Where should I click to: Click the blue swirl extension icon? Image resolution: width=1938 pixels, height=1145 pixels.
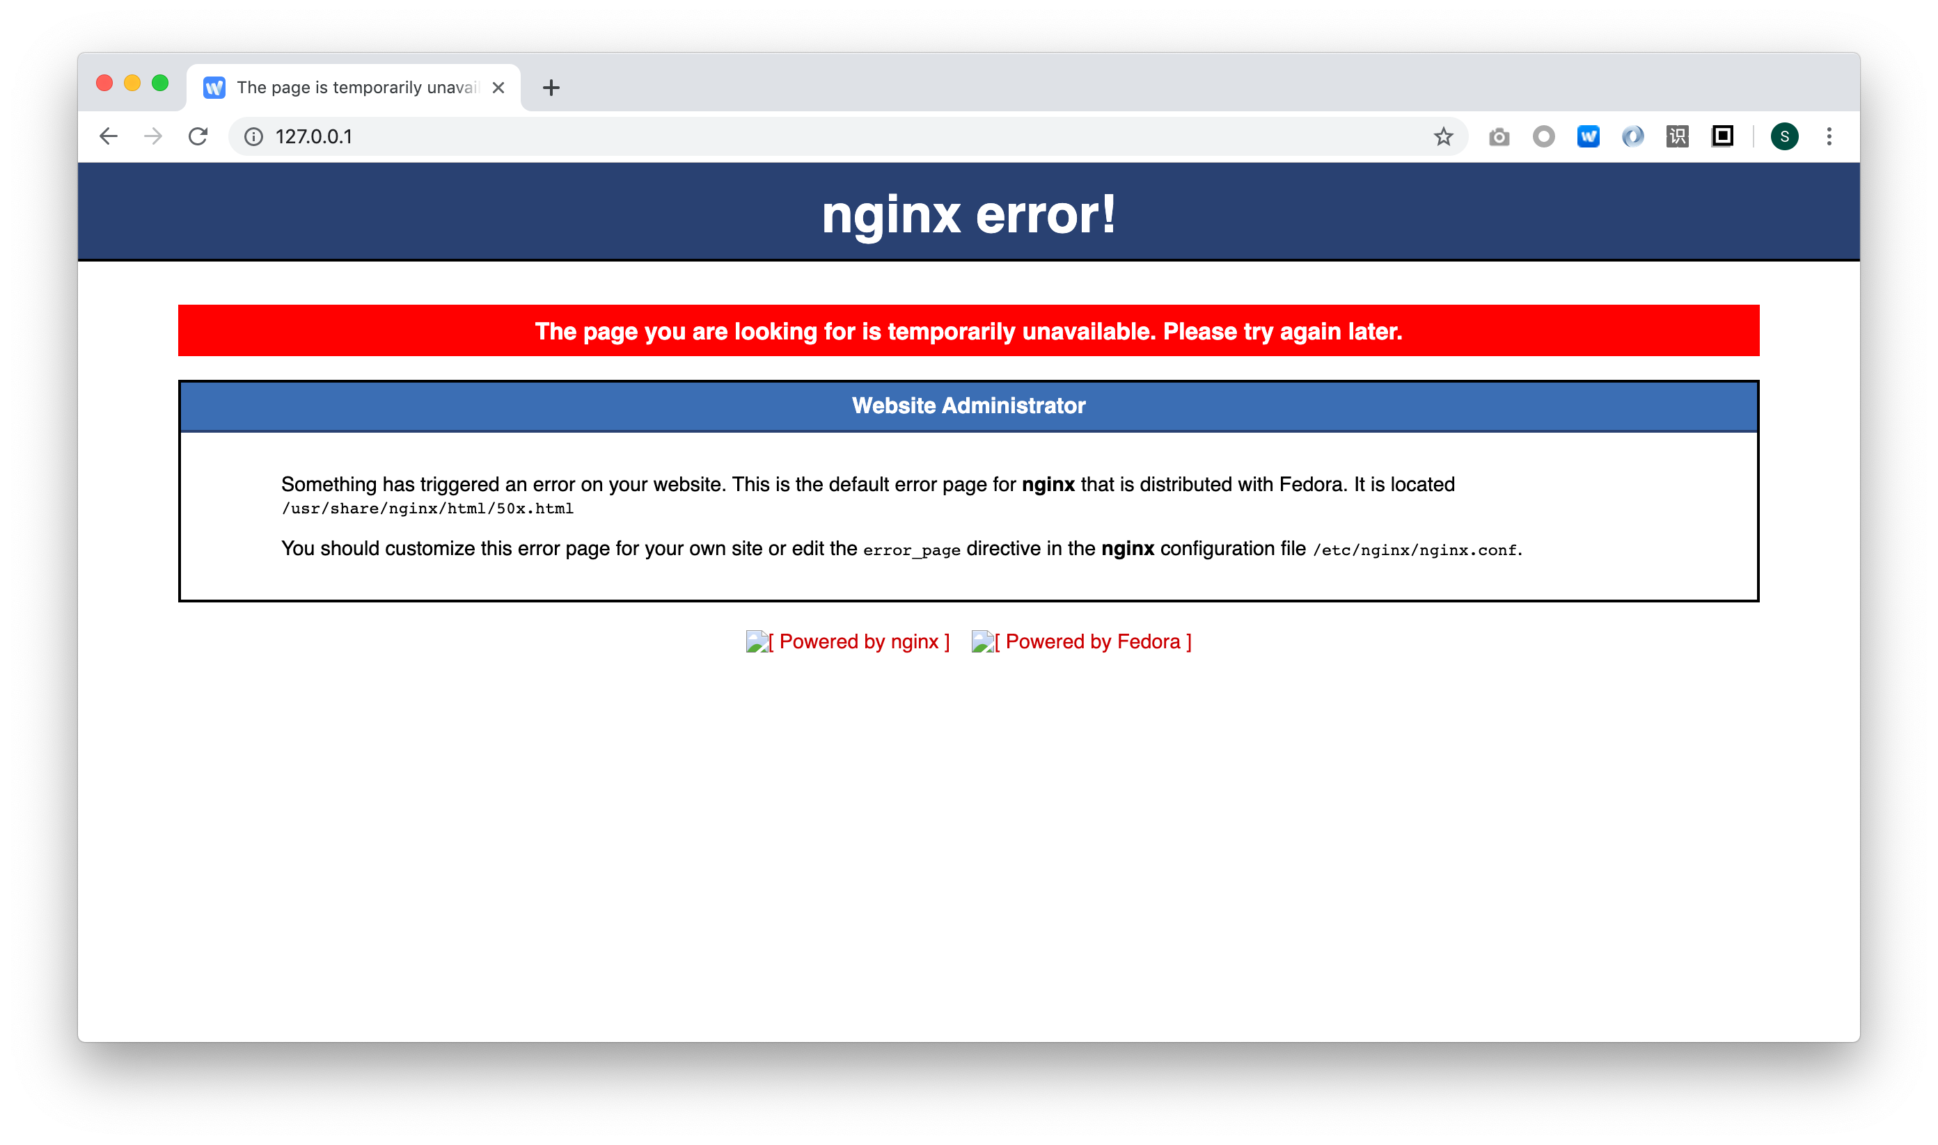coord(1632,136)
